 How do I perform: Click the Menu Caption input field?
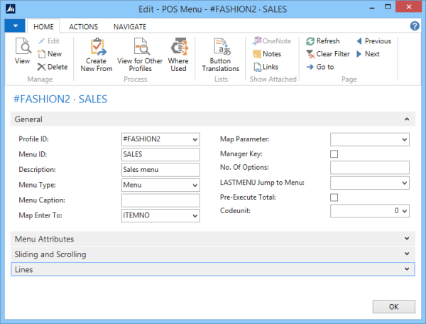[161, 200]
